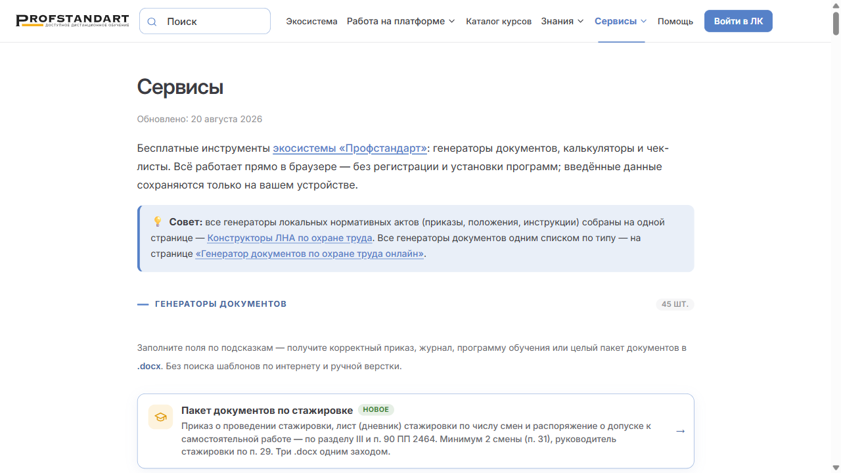Open the Конструкторы ЛНА по охране труда link

[x=290, y=238]
